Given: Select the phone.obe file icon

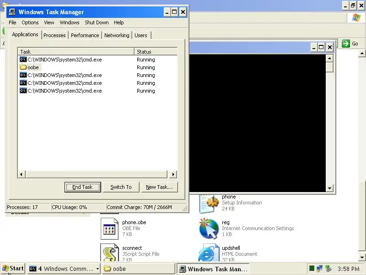Looking at the screenshot, I should click(x=109, y=228).
